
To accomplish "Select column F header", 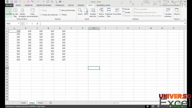I will 71,28.
